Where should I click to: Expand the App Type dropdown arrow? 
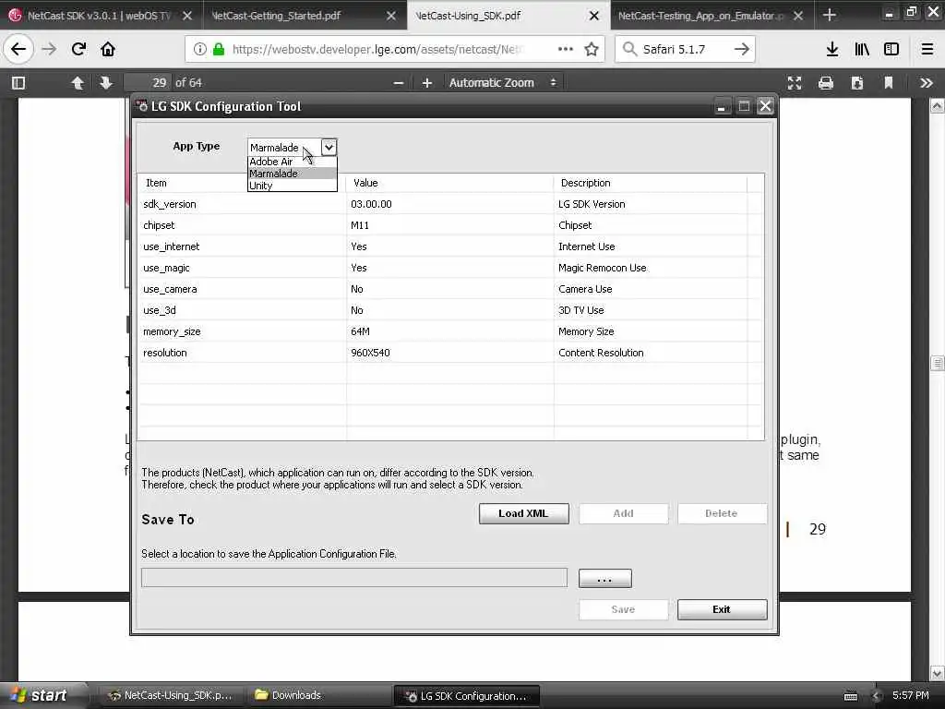pos(329,147)
